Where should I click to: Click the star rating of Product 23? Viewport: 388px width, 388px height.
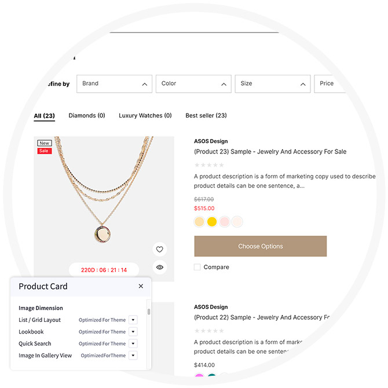(x=209, y=165)
